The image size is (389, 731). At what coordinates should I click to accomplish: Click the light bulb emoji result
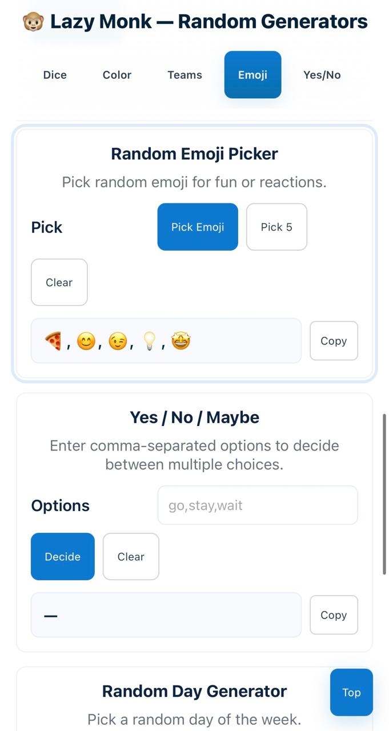pyautogui.click(x=149, y=342)
